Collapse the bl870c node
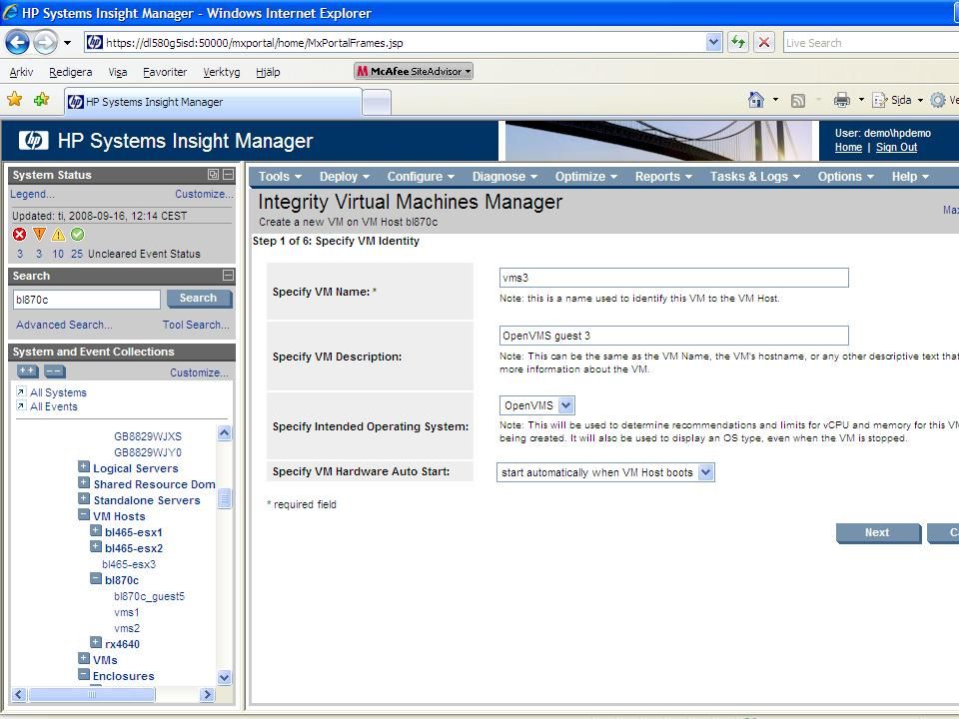This screenshot has width=959, height=719. coord(96,578)
